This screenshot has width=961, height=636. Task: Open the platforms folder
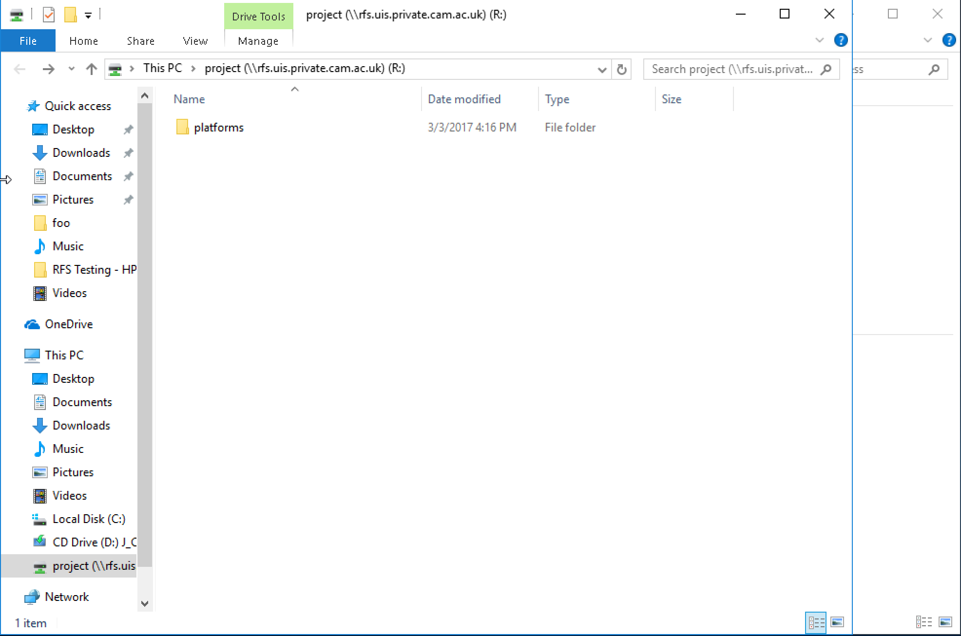pyautogui.click(x=218, y=128)
